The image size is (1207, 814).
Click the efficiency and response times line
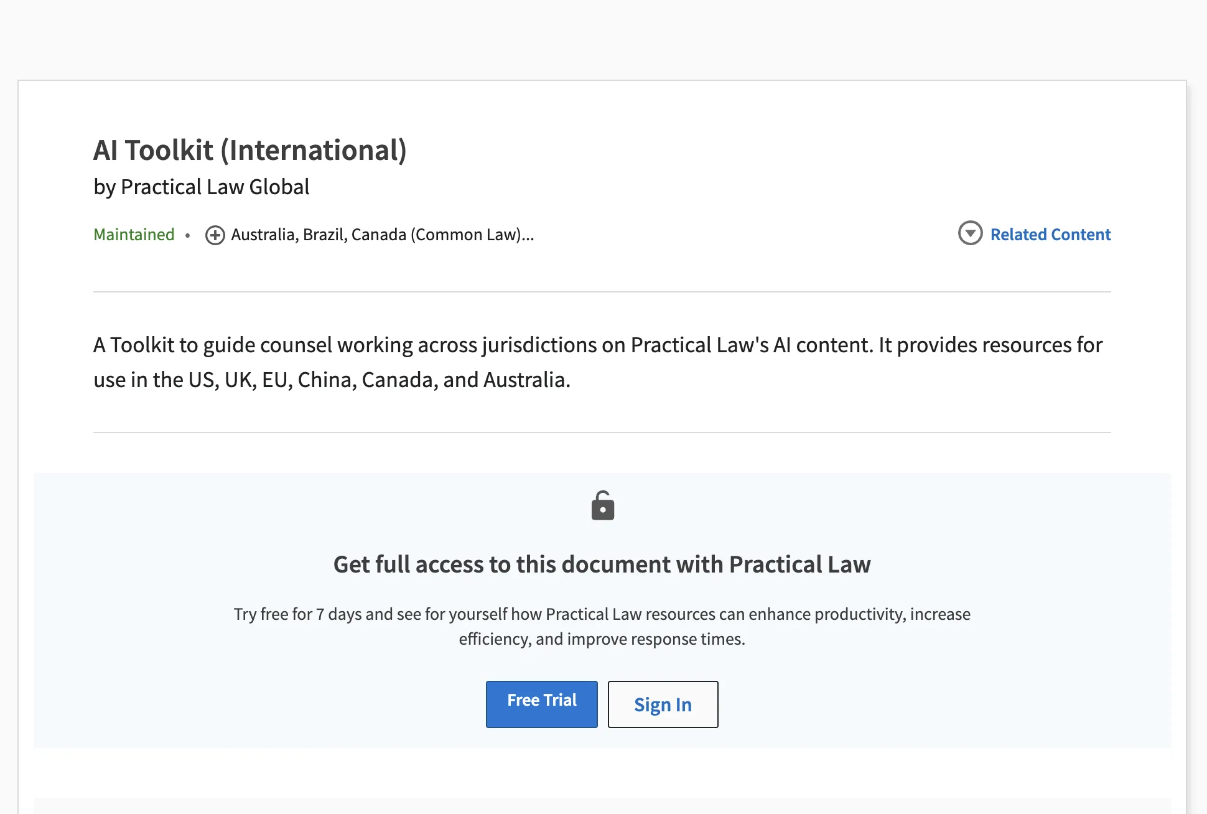[x=602, y=639]
